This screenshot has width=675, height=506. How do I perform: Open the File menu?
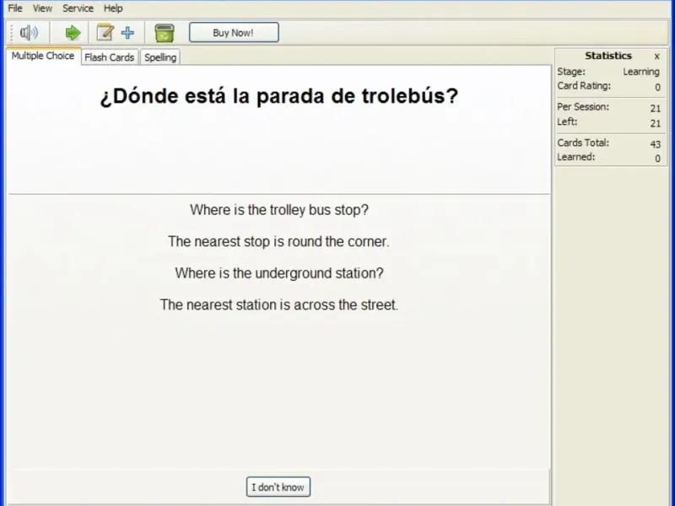(15, 8)
